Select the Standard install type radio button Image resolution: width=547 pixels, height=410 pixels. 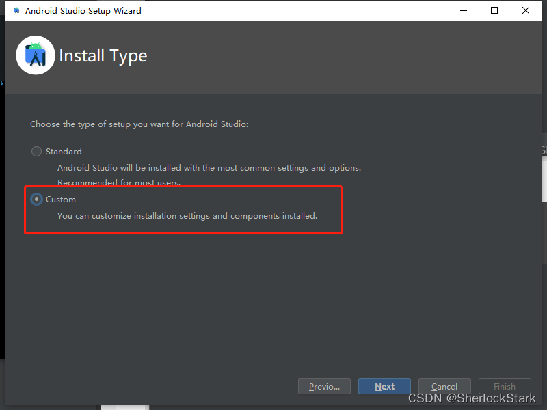(36, 151)
